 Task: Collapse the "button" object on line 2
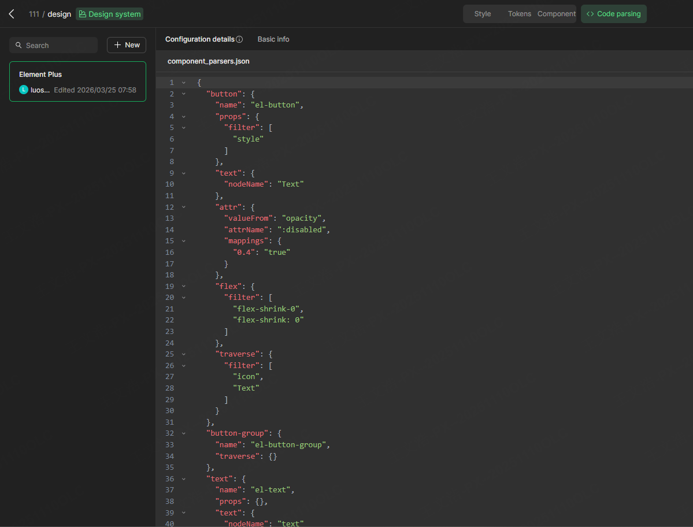183,94
